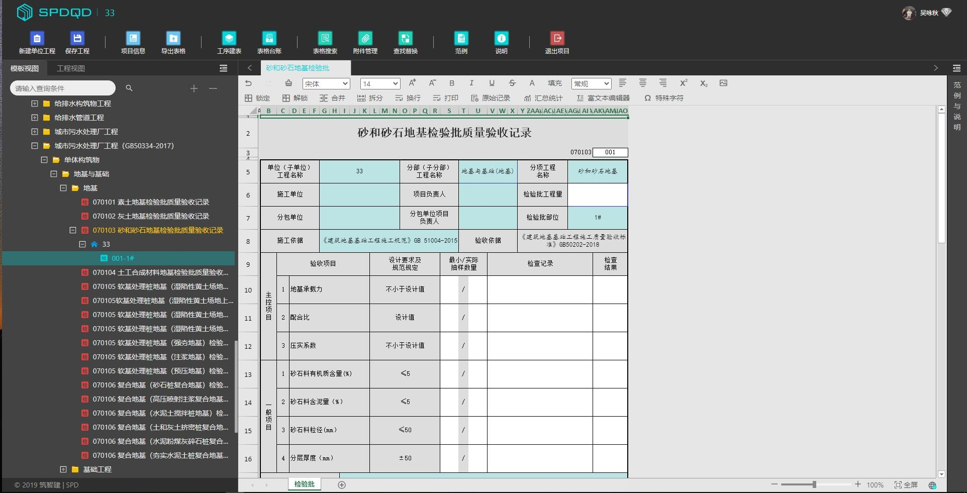The height and width of the screenshot is (493, 967).
Task: Click the clear format eraser icon
Action: (288, 83)
